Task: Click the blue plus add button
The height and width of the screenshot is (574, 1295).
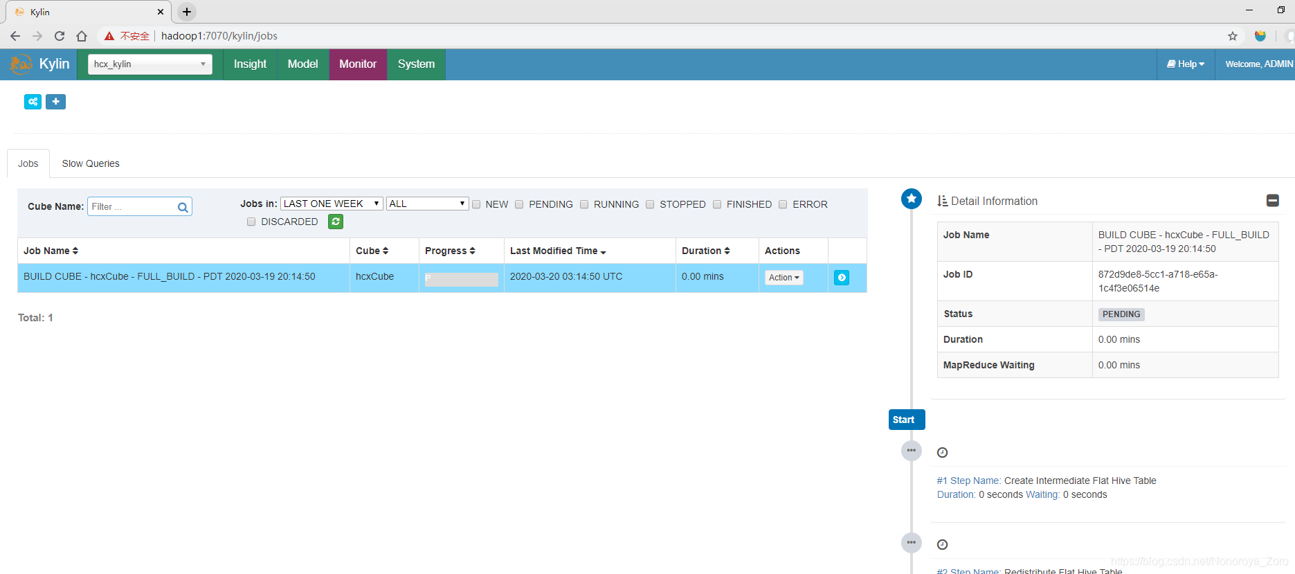Action: tap(55, 102)
